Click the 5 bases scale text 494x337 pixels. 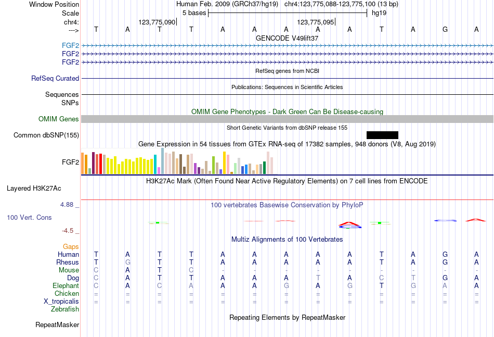194,13
